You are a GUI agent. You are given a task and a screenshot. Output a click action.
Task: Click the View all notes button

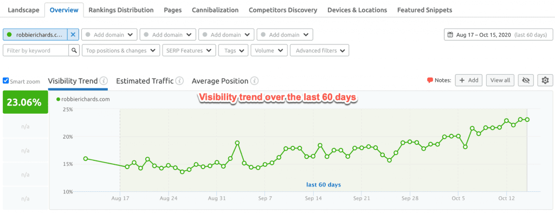pos(500,80)
